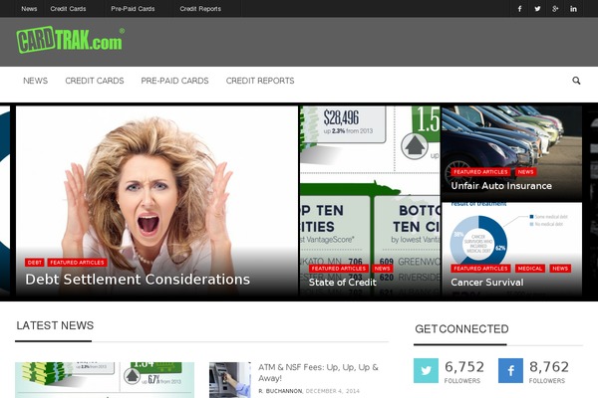
Task: Click the CardTrak.com logo
Action: 70,40
